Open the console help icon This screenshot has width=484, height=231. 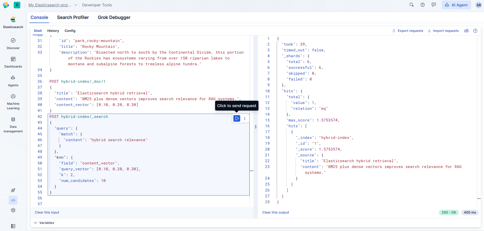click(475, 31)
